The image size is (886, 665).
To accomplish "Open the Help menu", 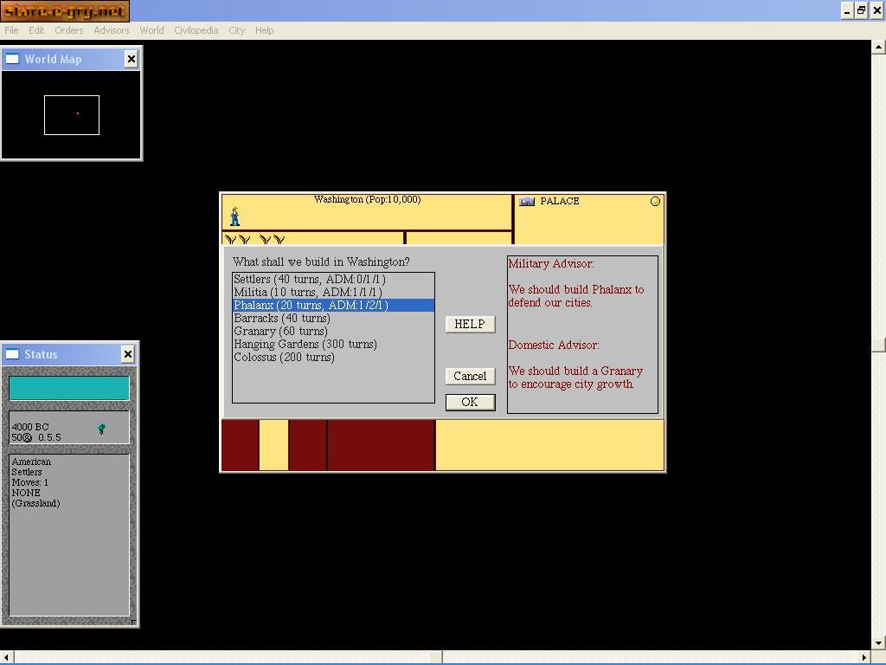I will click(264, 30).
